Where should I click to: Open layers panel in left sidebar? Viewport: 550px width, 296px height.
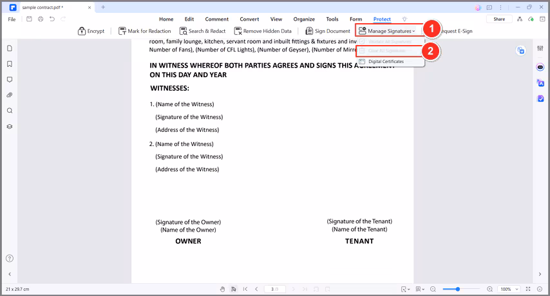[x=10, y=127]
